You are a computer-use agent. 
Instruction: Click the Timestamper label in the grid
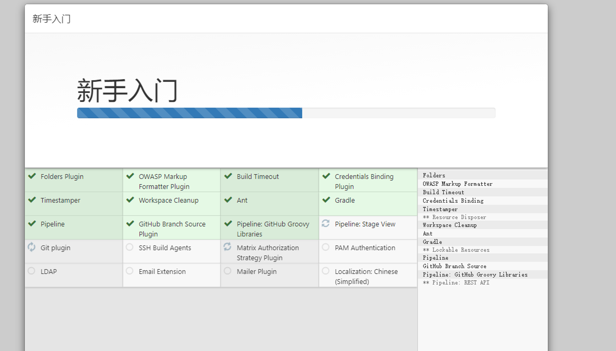60,200
